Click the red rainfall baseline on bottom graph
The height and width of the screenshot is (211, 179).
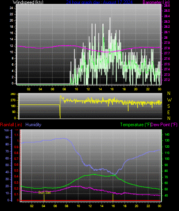click(91, 200)
